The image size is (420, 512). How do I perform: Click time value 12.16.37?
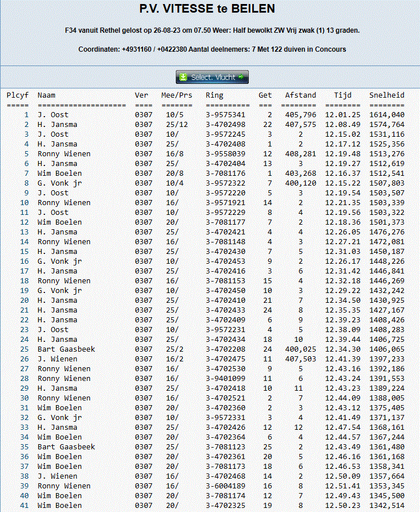(343, 174)
